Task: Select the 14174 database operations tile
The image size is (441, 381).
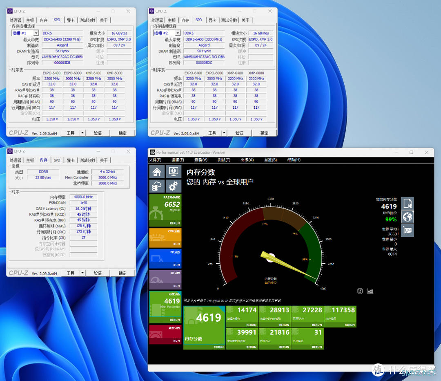Action: coord(242,316)
